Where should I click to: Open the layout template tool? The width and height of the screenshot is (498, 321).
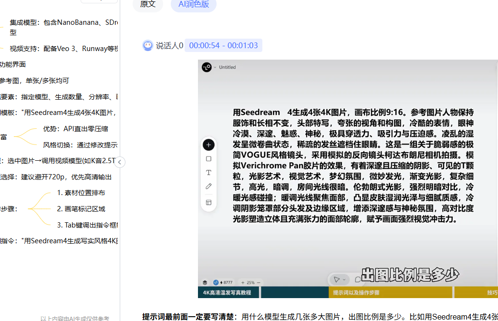(208, 202)
